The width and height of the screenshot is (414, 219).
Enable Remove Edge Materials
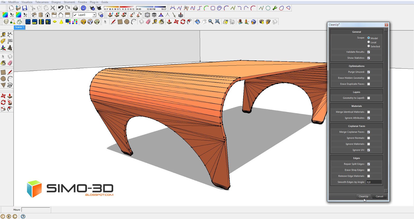368,176
